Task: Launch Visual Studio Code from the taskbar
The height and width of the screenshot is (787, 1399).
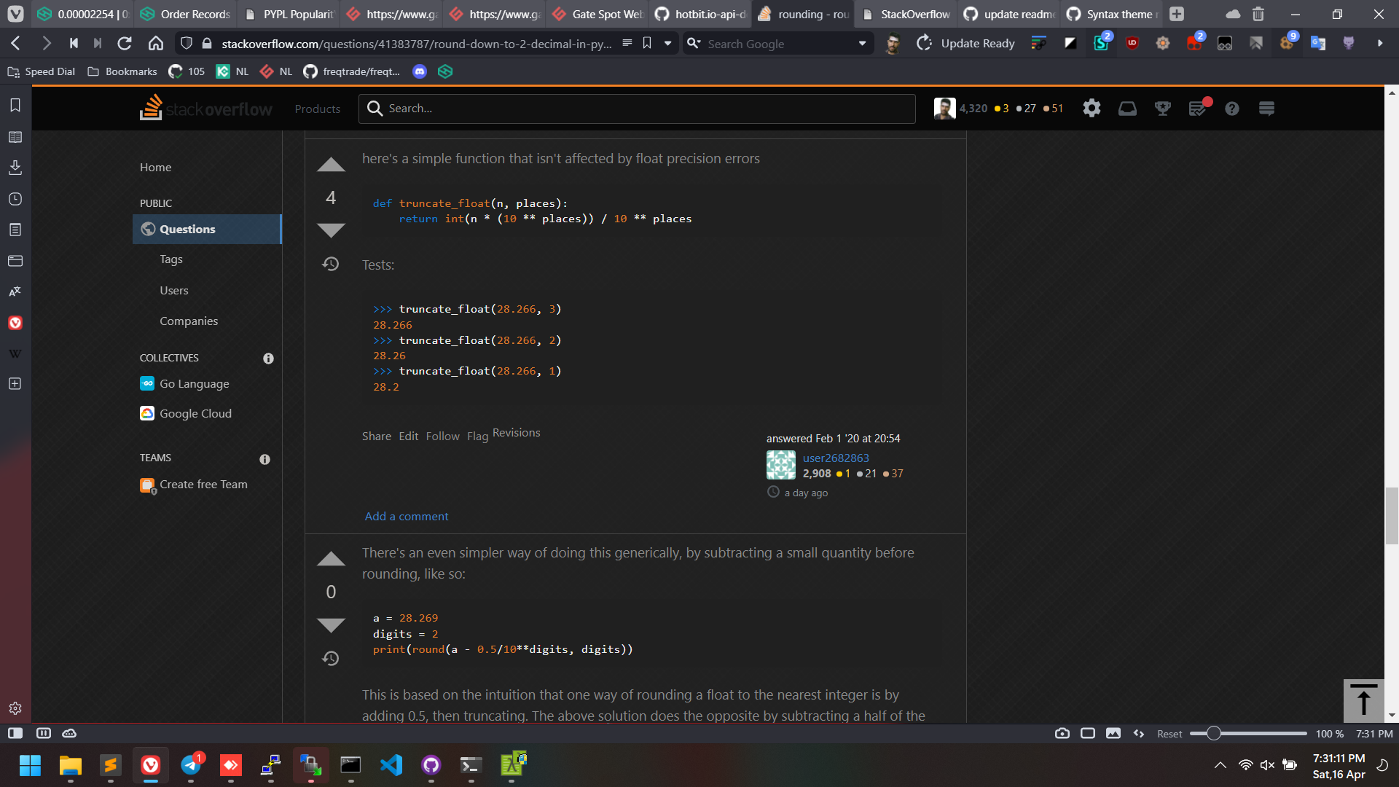Action: 391,766
